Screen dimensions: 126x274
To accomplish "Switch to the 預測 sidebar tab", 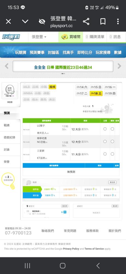I will 10,113.
